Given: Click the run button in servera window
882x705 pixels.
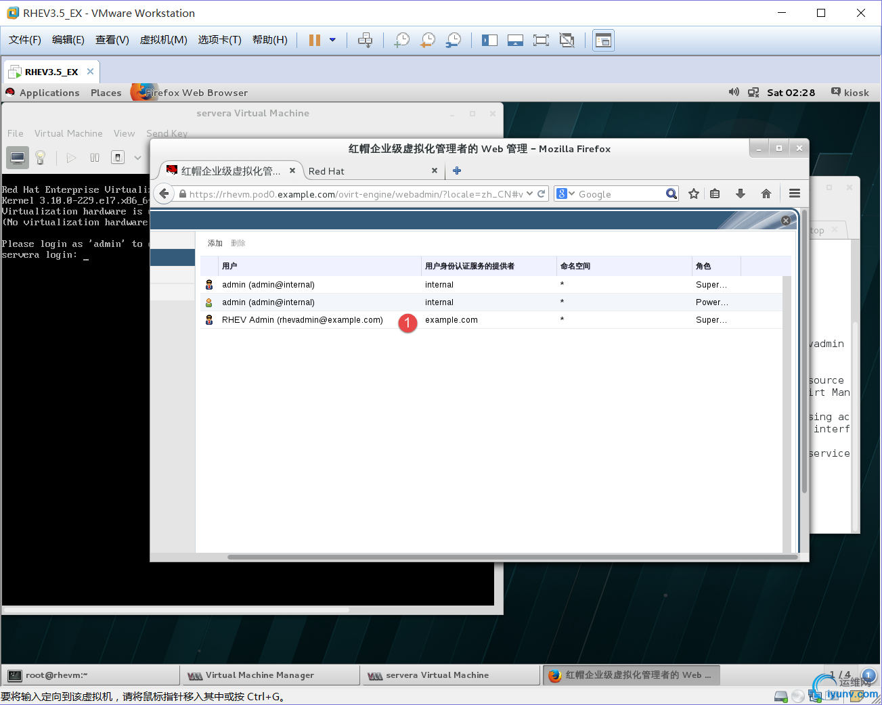Looking at the screenshot, I should click(71, 158).
